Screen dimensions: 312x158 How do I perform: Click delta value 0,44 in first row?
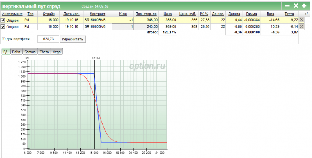click(x=239, y=20)
